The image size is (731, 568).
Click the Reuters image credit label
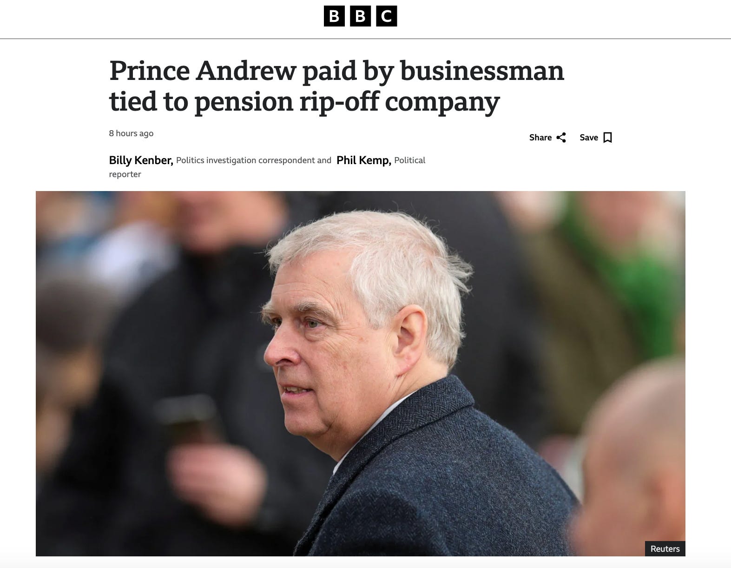click(665, 549)
